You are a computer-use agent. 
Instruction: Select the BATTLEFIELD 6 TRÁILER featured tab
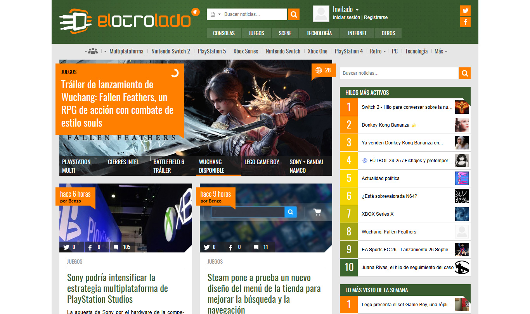coord(173,166)
